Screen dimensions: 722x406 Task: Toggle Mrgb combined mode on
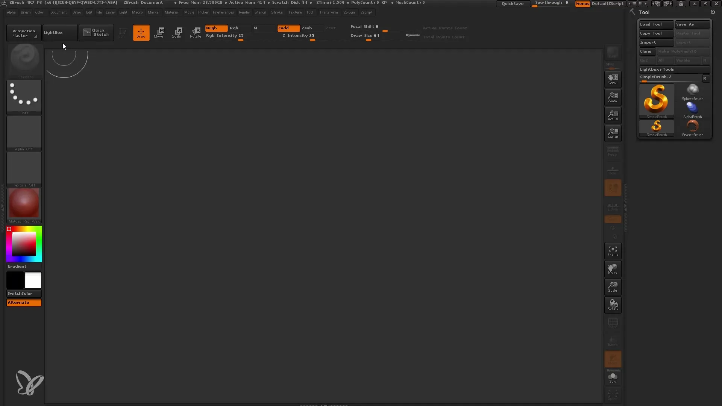pyautogui.click(x=216, y=28)
